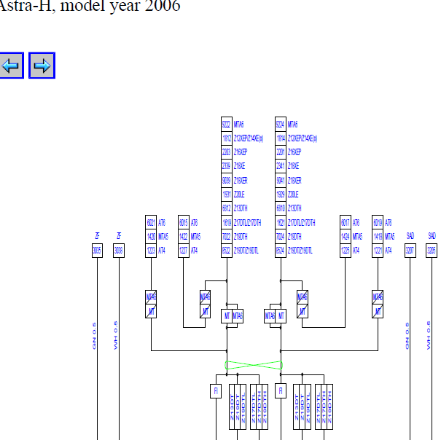Click reference 1422 beside MTA5
The width and height of the screenshot is (441, 440).
click(x=184, y=237)
